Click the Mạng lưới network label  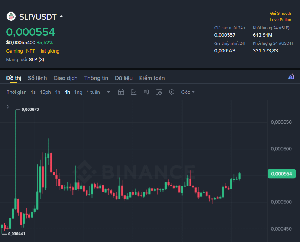click(17, 60)
